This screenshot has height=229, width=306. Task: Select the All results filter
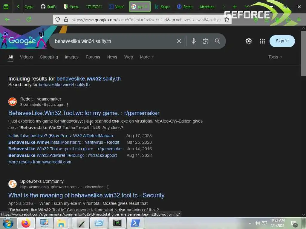pos(10,57)
